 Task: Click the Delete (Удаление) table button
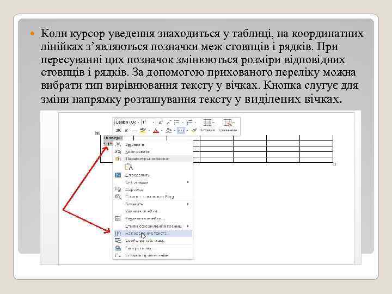coord(228,126)
